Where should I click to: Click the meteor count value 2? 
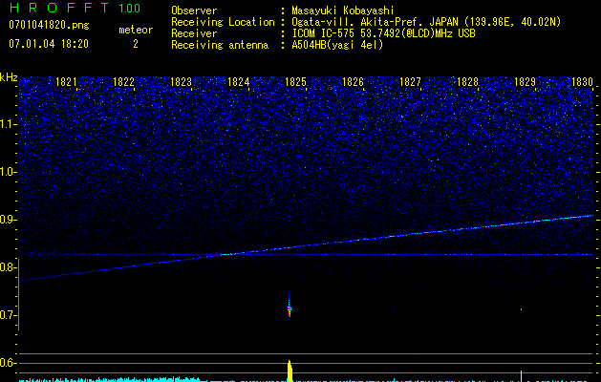[135, 44]
